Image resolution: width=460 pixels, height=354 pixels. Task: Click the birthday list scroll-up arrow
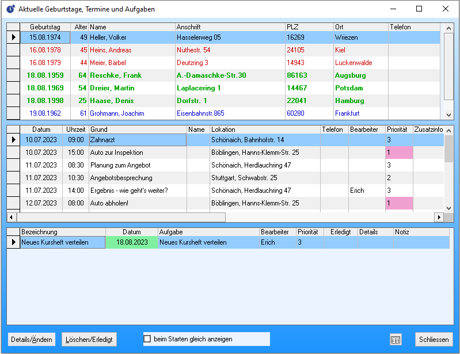(448, 27)
